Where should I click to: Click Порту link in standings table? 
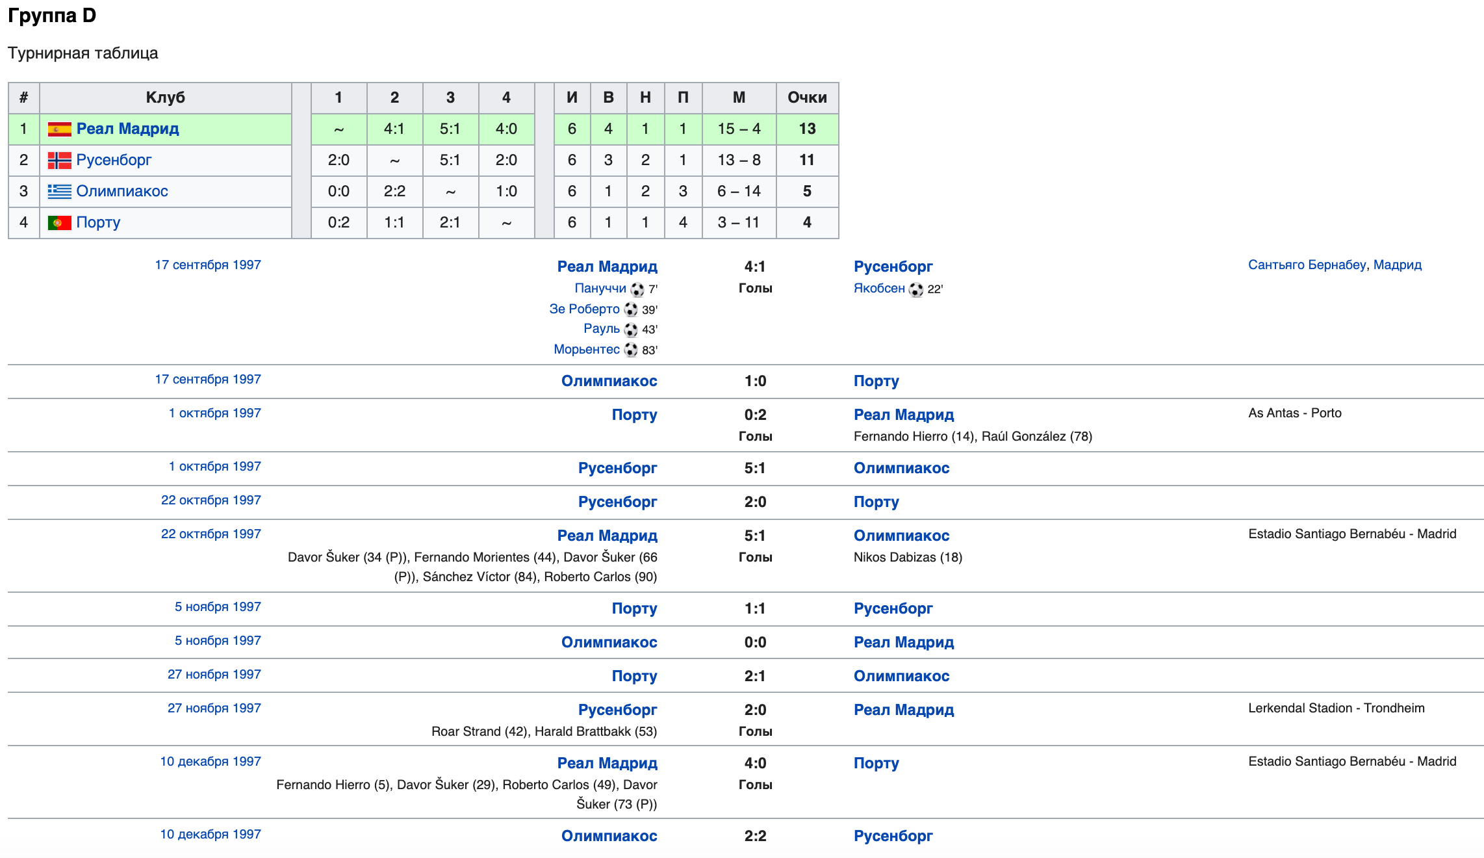tap(98, 222)
